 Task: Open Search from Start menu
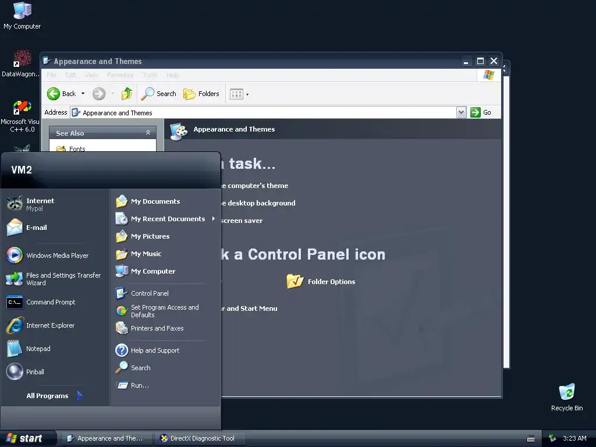165,368
